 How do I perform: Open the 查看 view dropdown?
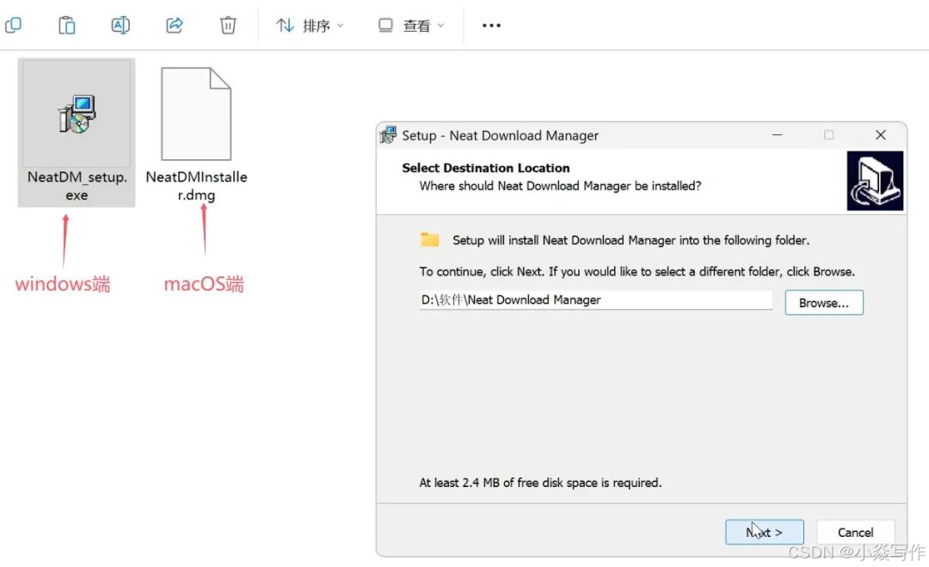point(411,26)
